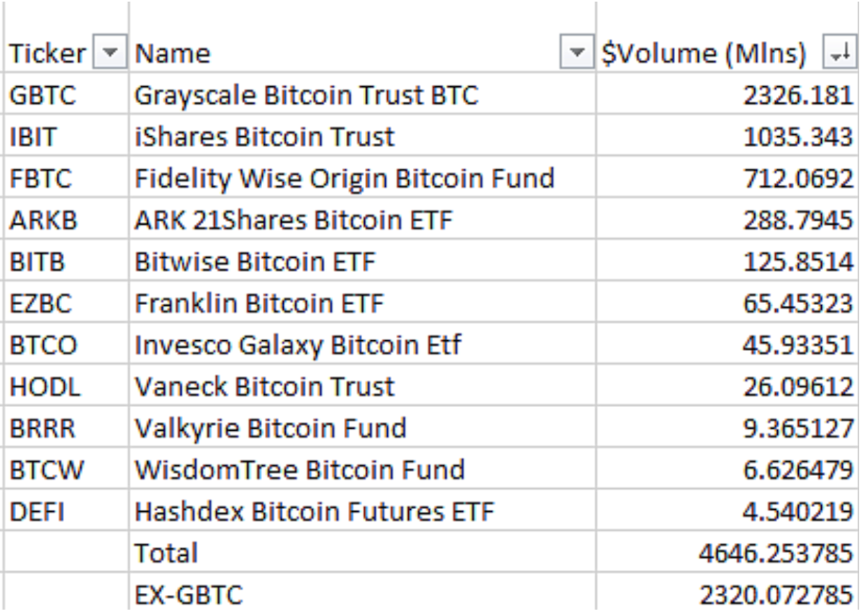This screenshot has width=862, height=611.
Task: Select the WisdomTree Bitcoin Fund cell
Action: click(362, 469)
